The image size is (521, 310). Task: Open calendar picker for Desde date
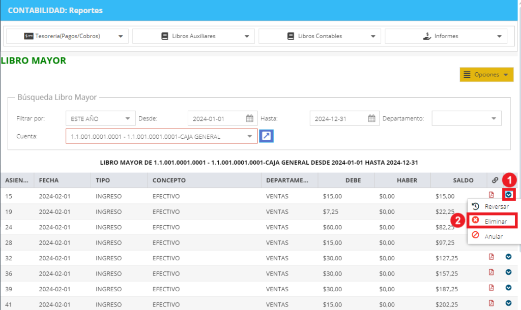249,118
